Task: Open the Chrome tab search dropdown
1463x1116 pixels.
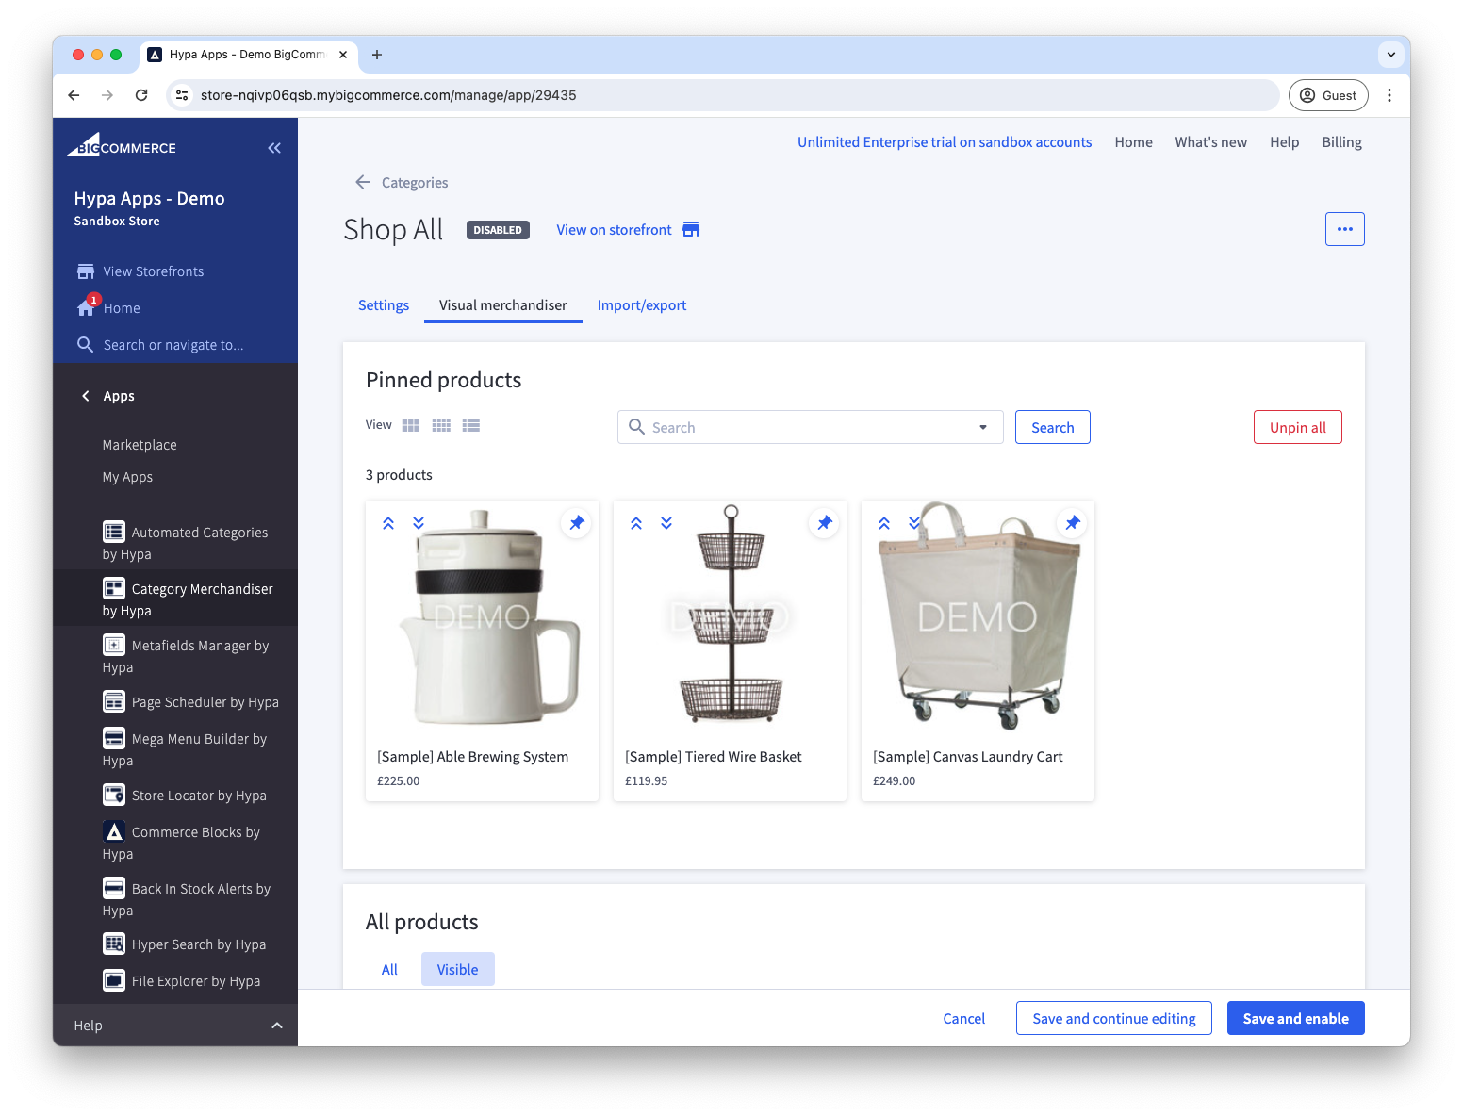Action: click(1390, 55)
